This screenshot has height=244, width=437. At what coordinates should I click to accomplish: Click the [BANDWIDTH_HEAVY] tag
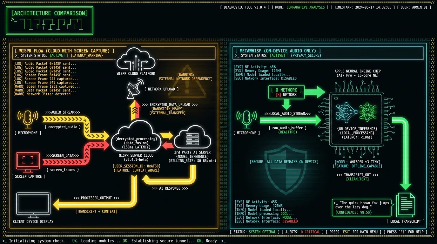(167, 109)
